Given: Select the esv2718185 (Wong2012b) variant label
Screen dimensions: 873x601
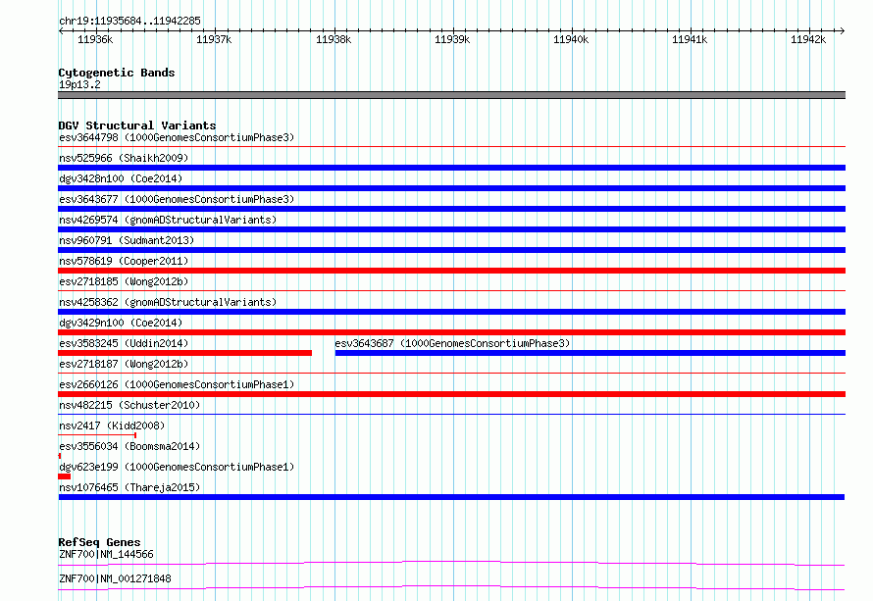Looking at the screenshot, I should [124, 281].
